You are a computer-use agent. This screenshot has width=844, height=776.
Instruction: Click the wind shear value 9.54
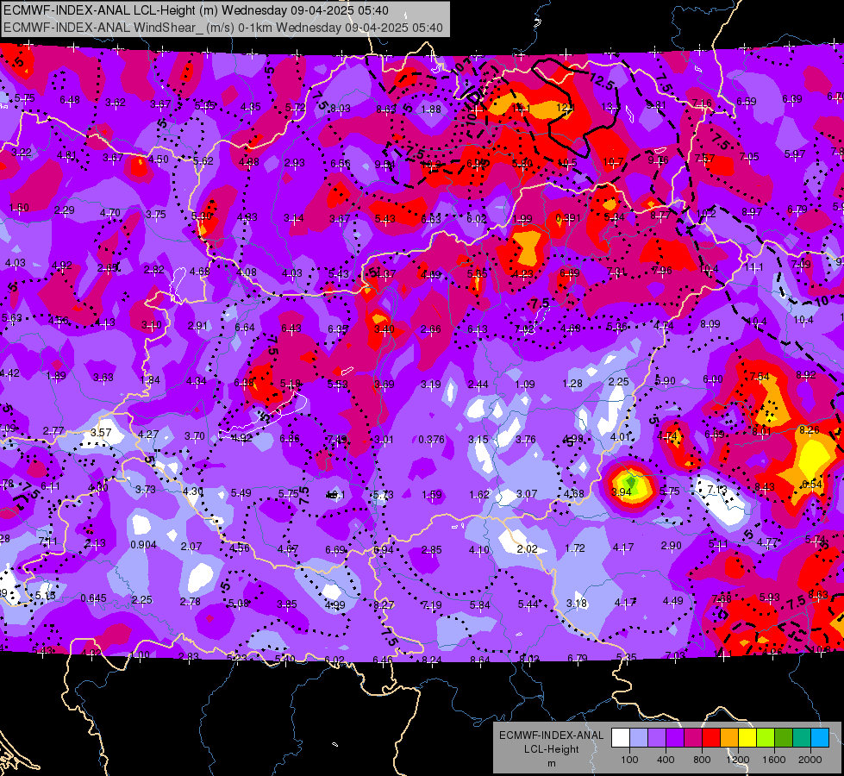(384, 165)
